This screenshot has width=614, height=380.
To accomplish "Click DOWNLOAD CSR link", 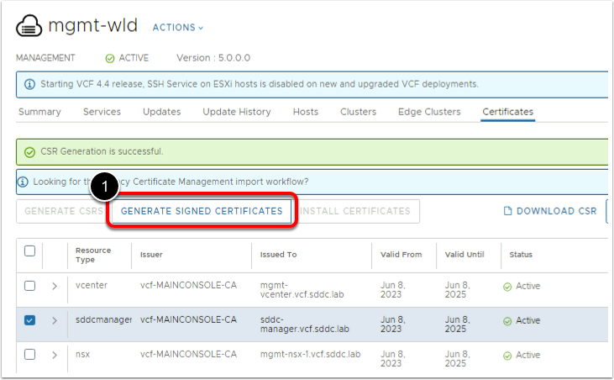I will tap(550, 211).
